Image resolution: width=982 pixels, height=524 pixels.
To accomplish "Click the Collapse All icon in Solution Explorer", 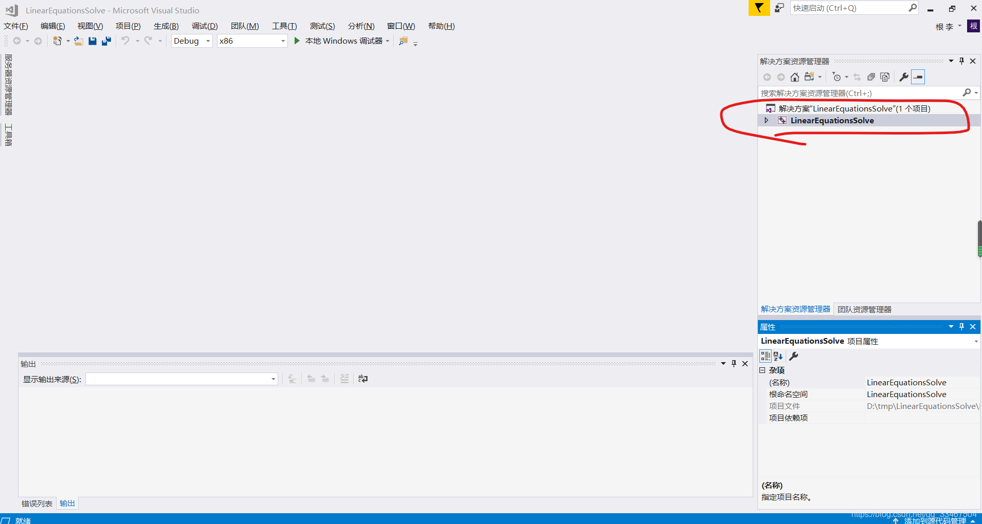I will click(x=871, y=77).
